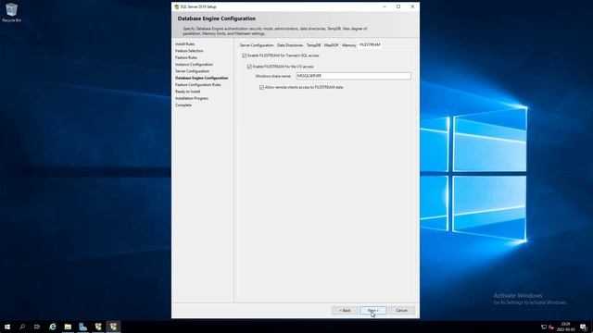This screenshot has height=333, width=593.
Task: Select the FILESTREAM tab
Action: [x=370, y=44]
